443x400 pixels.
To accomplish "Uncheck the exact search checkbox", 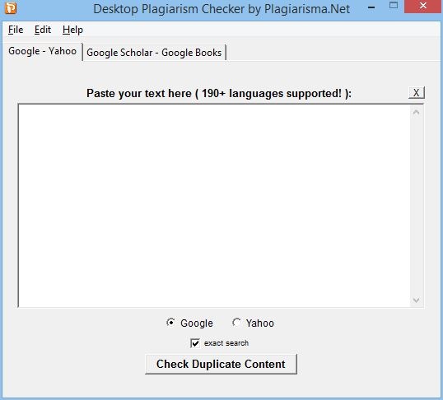I will (x=195, y=343).
